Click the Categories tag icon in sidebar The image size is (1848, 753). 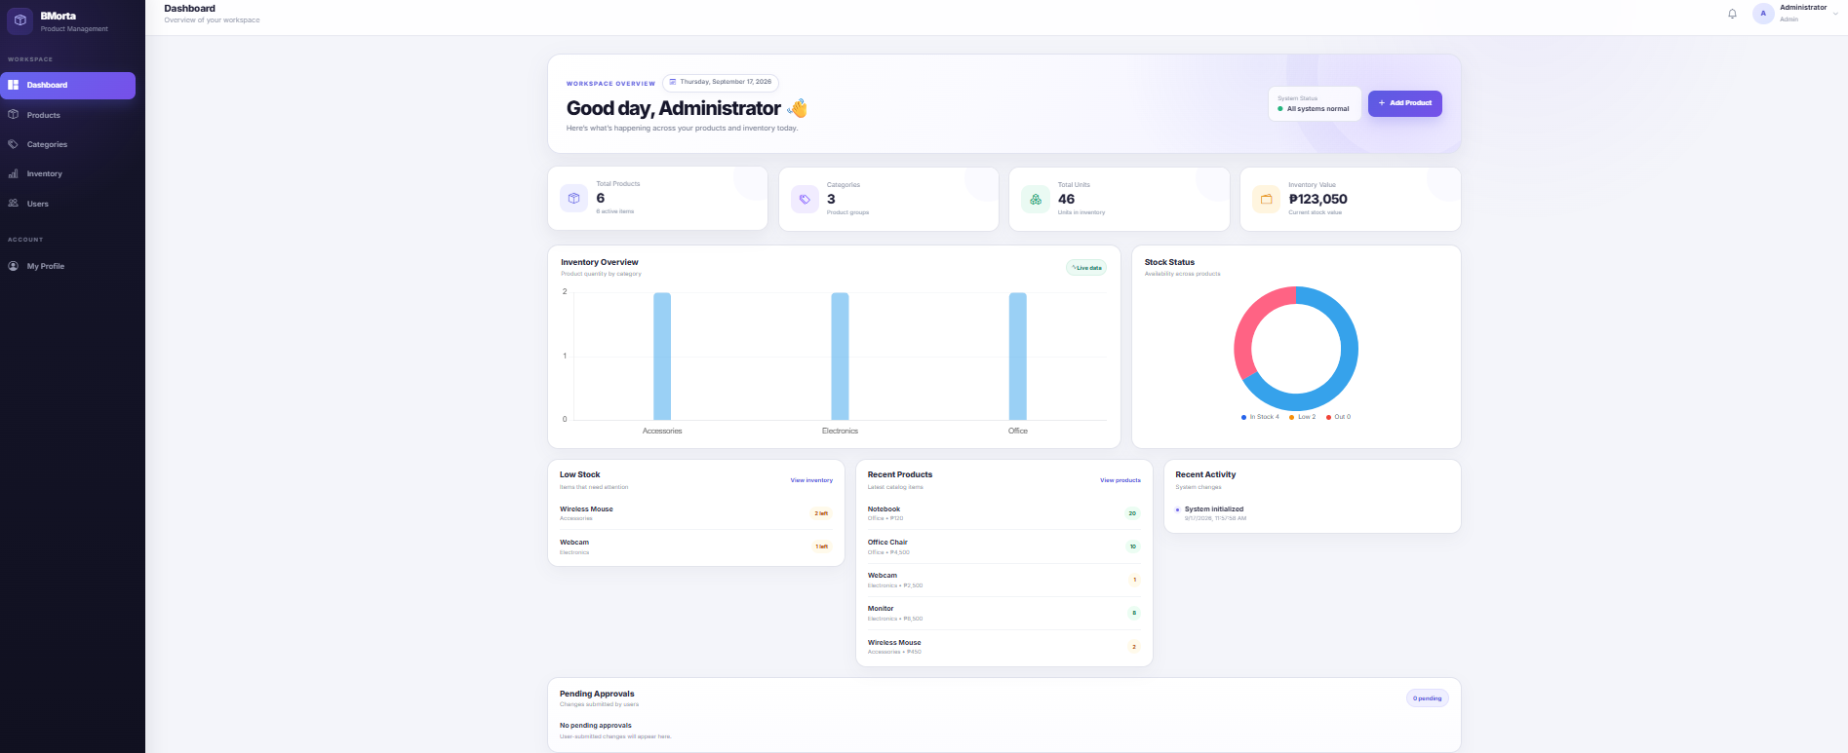[x=14, y=144]
